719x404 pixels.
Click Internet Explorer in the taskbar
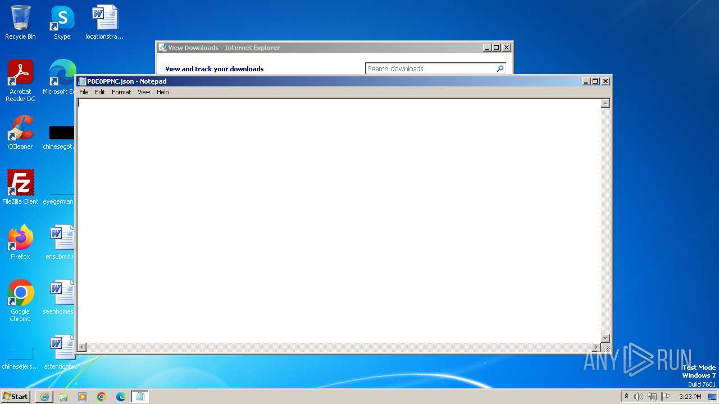44,397
